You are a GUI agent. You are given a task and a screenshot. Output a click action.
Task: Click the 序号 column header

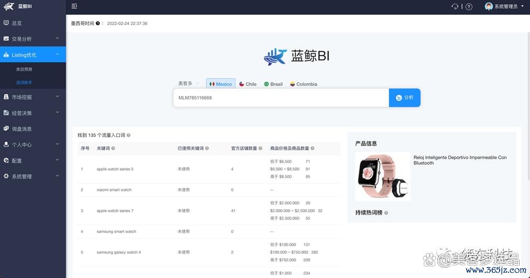tap(85, 148)
